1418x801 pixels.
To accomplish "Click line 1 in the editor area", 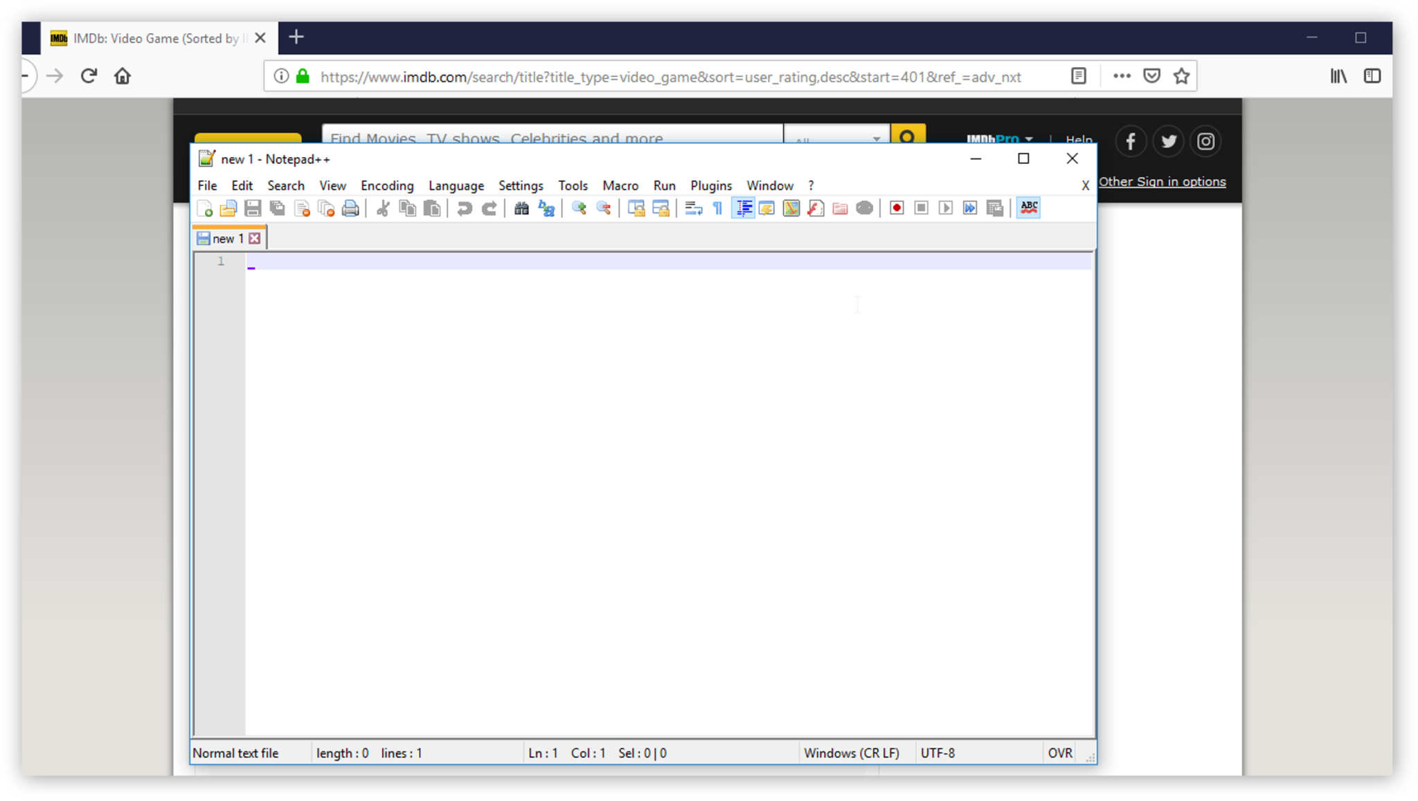I will coord(668,261).
